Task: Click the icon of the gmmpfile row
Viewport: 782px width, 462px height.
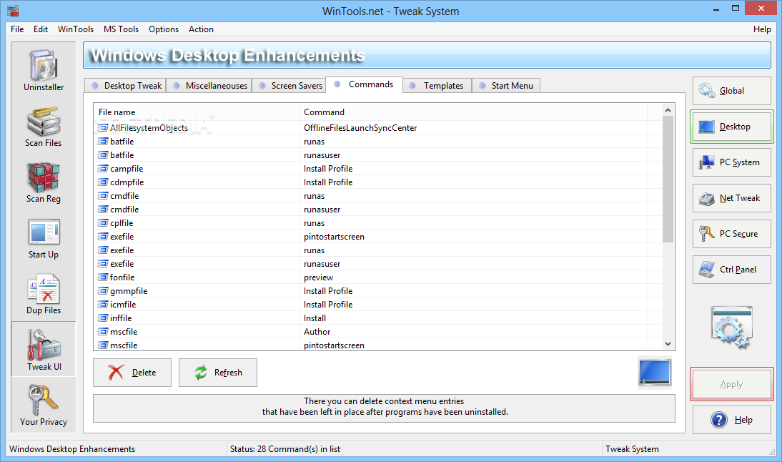Action: point(103,291)
